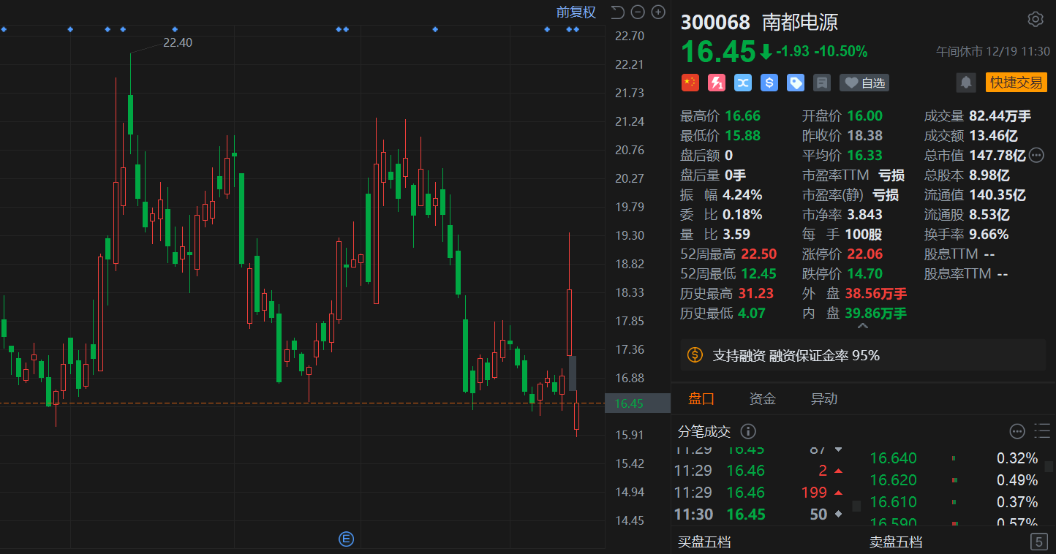
Task: Open the settings gear icon
Action: [1036, 19]
